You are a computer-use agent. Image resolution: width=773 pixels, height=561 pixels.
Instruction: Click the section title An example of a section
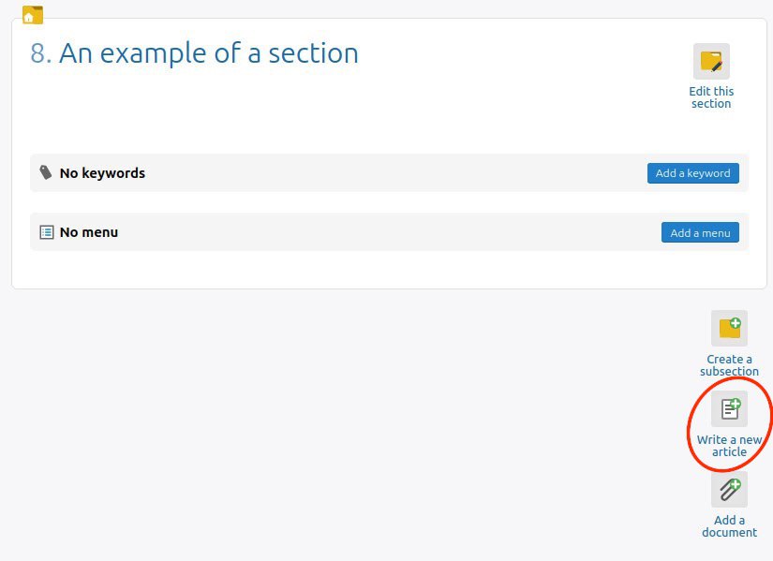click(x=209, y=53)
